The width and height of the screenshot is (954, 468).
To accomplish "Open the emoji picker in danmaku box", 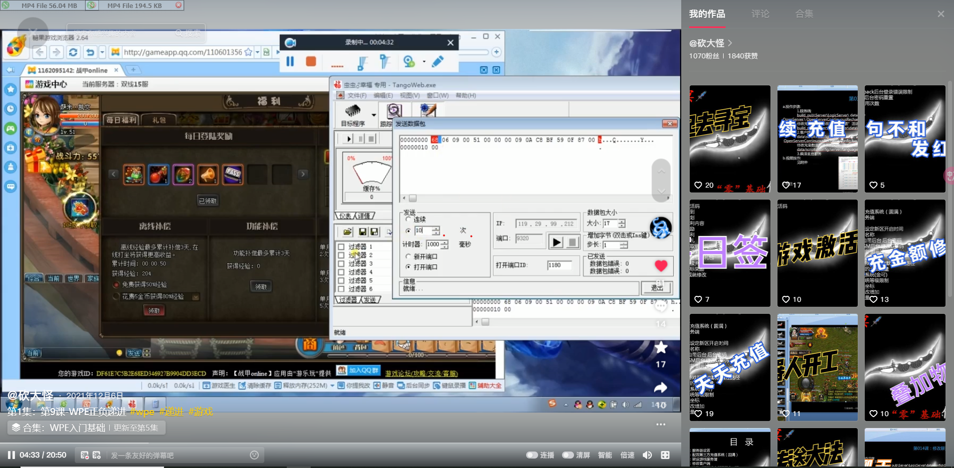I will 254,455.
